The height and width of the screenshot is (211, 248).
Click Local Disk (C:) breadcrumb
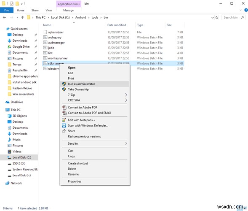[60, 17]
